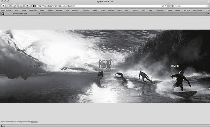The height and width of the screenshot is (127, 210).
Task: Go to the Home page
Action: coord(27,6)
